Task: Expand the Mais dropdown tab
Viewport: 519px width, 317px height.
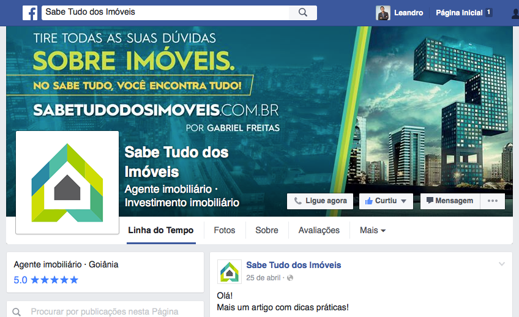Action: (372, 230)
